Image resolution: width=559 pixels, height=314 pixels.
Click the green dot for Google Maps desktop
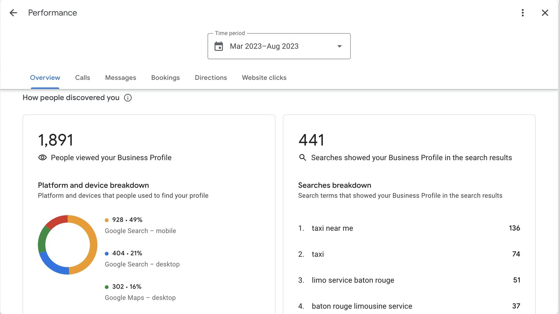click(x=107, y=286)
